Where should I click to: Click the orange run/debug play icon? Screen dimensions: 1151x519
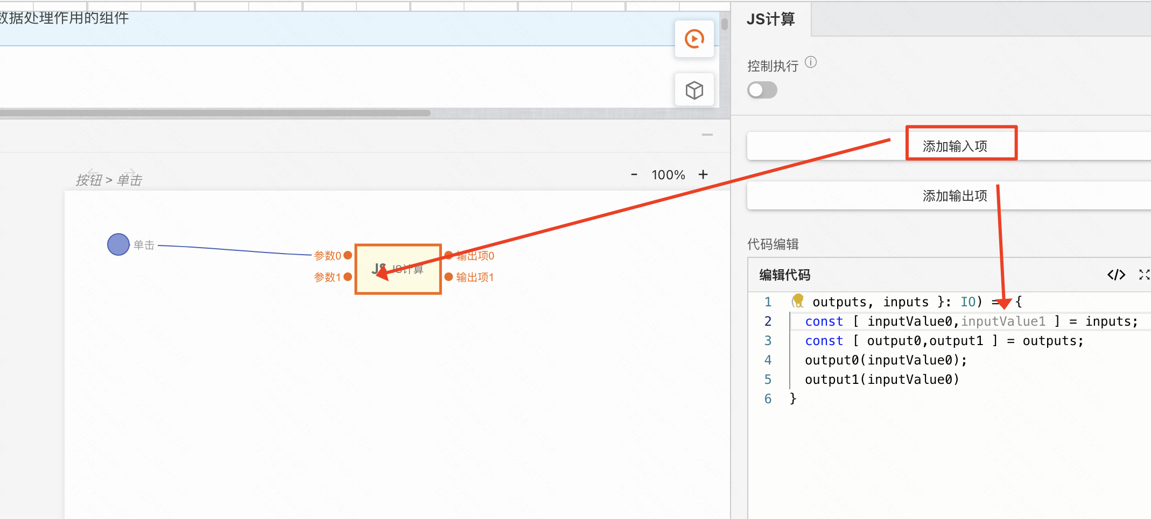(694, 39)
